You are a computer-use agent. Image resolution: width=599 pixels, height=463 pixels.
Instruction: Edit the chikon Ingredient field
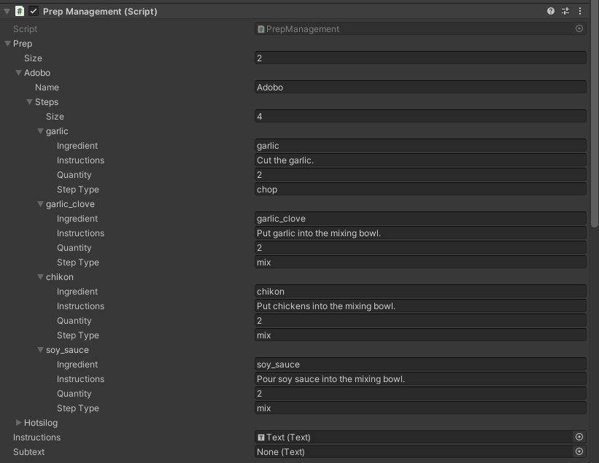click(420, 291)
